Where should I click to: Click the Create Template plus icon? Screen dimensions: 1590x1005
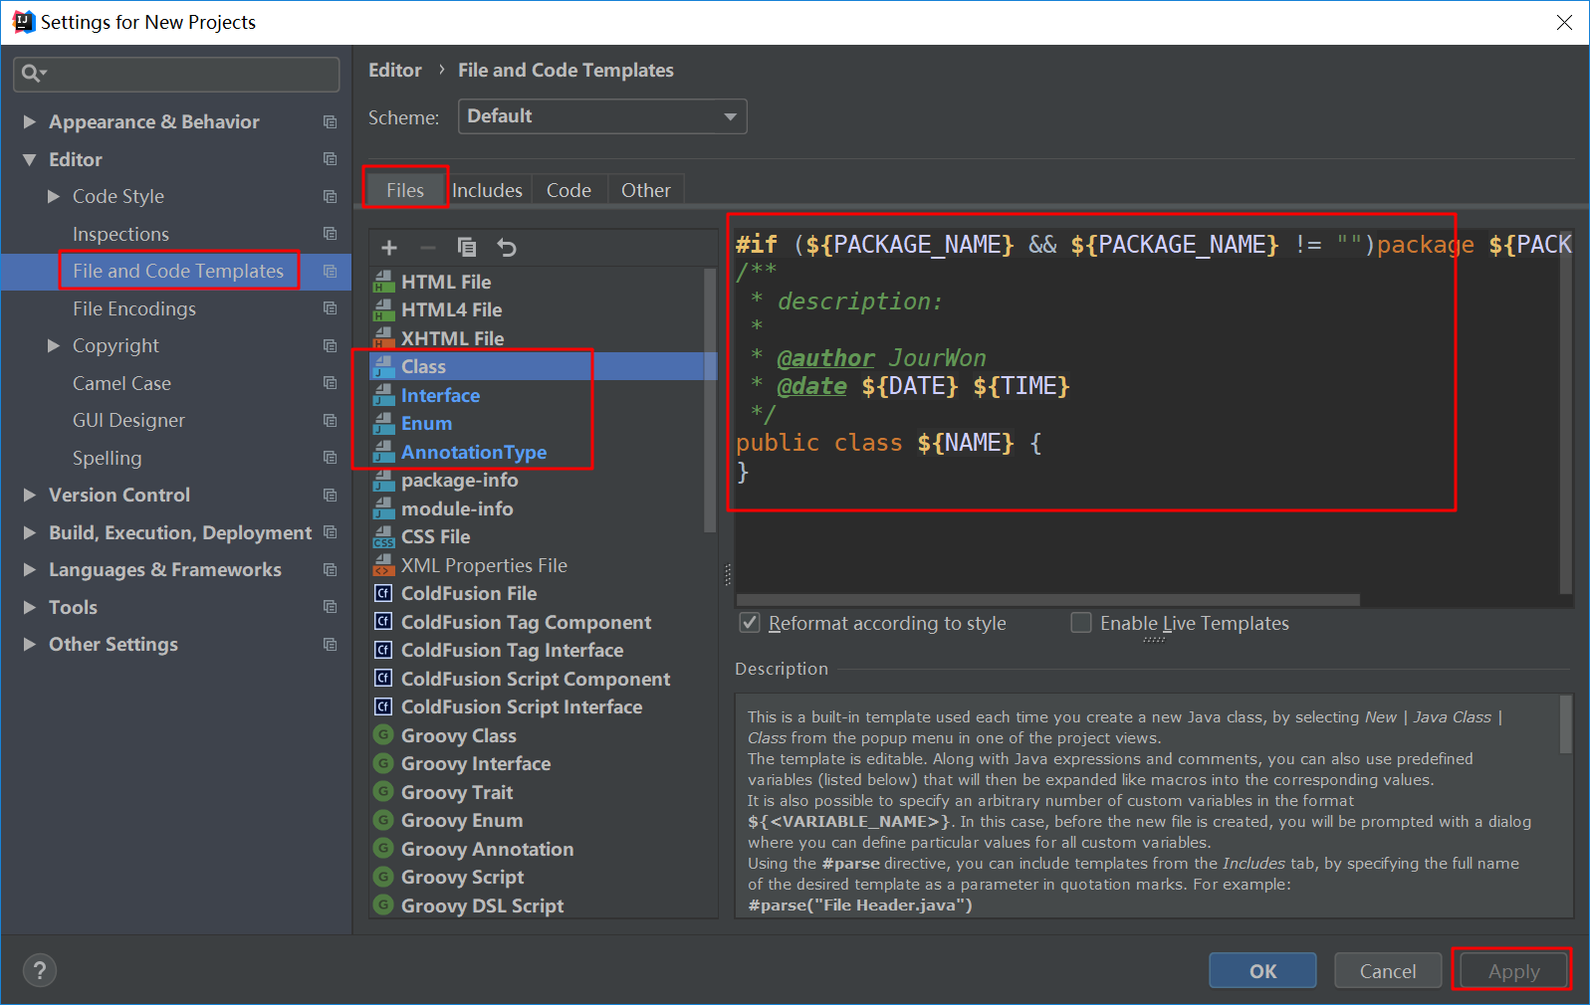(x=389, y=248)
